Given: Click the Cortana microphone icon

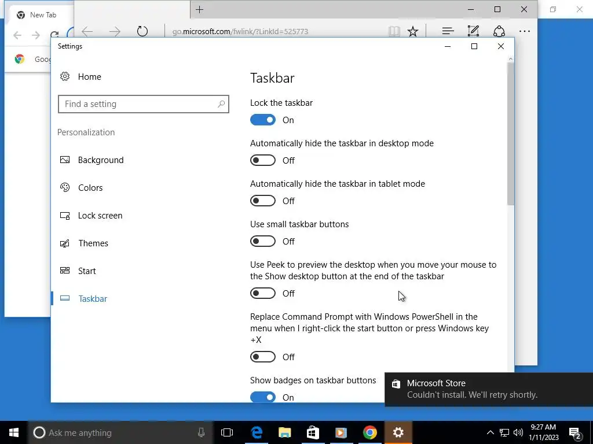Looking at the screenshot, I should click(201, 432).
